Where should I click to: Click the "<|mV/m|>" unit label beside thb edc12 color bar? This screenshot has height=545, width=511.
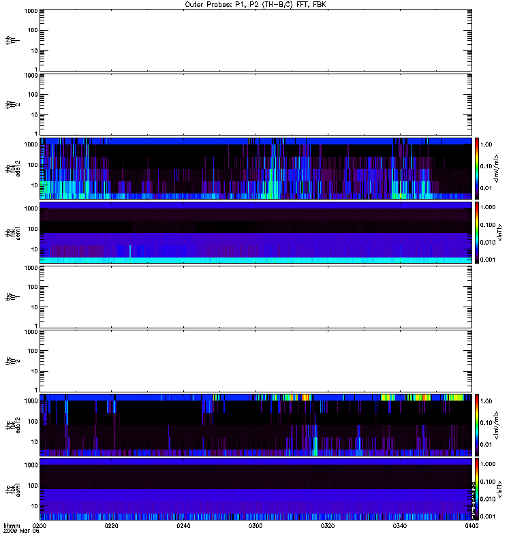(497, 168)
